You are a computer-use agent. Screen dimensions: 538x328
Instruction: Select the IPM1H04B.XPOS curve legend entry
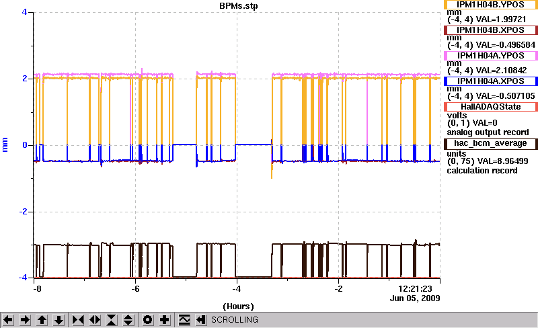click(x=491, y=30)
